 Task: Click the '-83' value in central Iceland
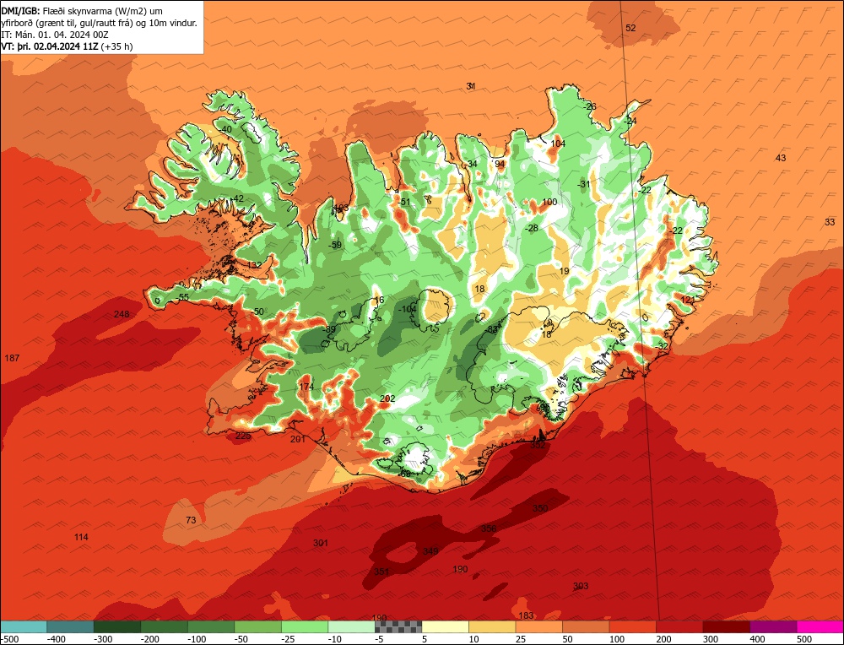(491, 329)
